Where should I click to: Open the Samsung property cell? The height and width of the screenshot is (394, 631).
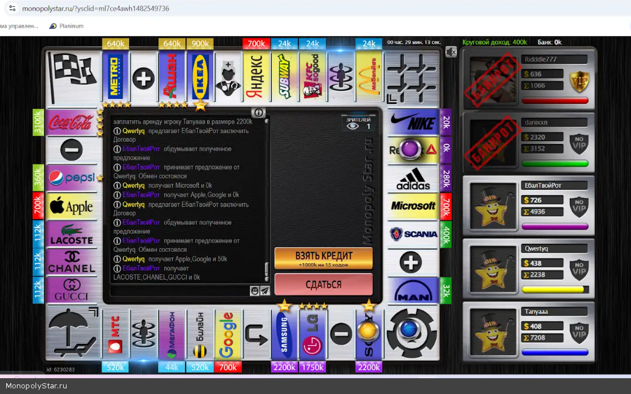(285, 334)
